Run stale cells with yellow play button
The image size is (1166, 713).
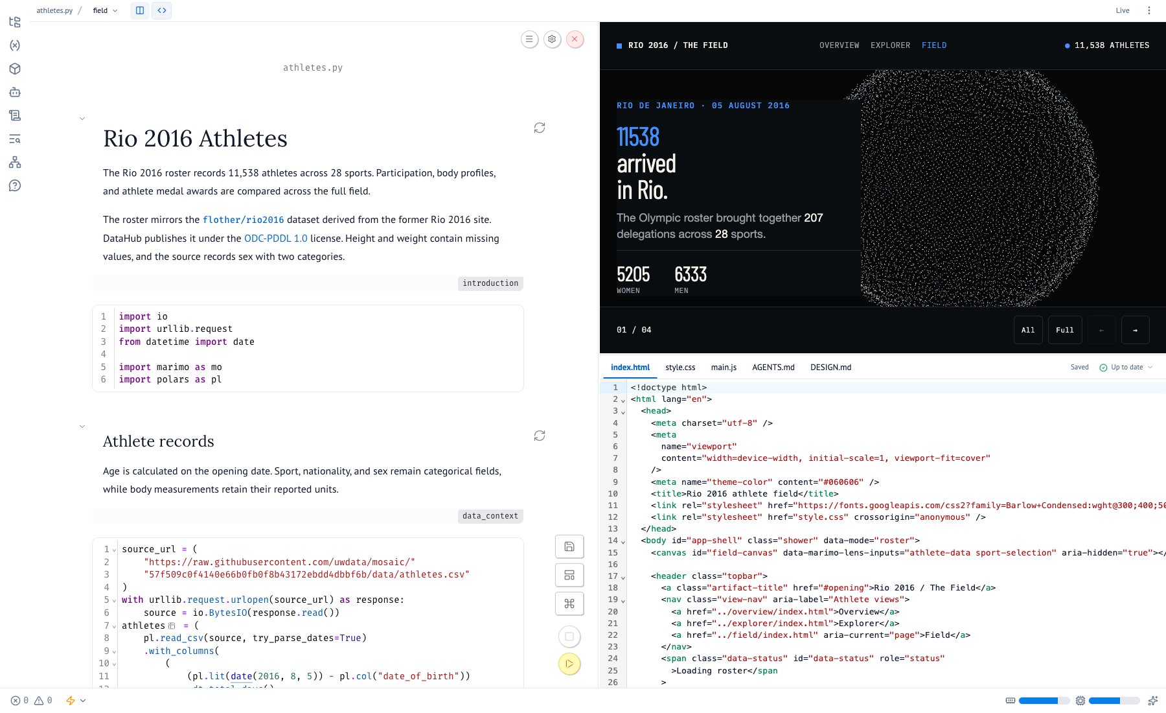click(569, 664)
